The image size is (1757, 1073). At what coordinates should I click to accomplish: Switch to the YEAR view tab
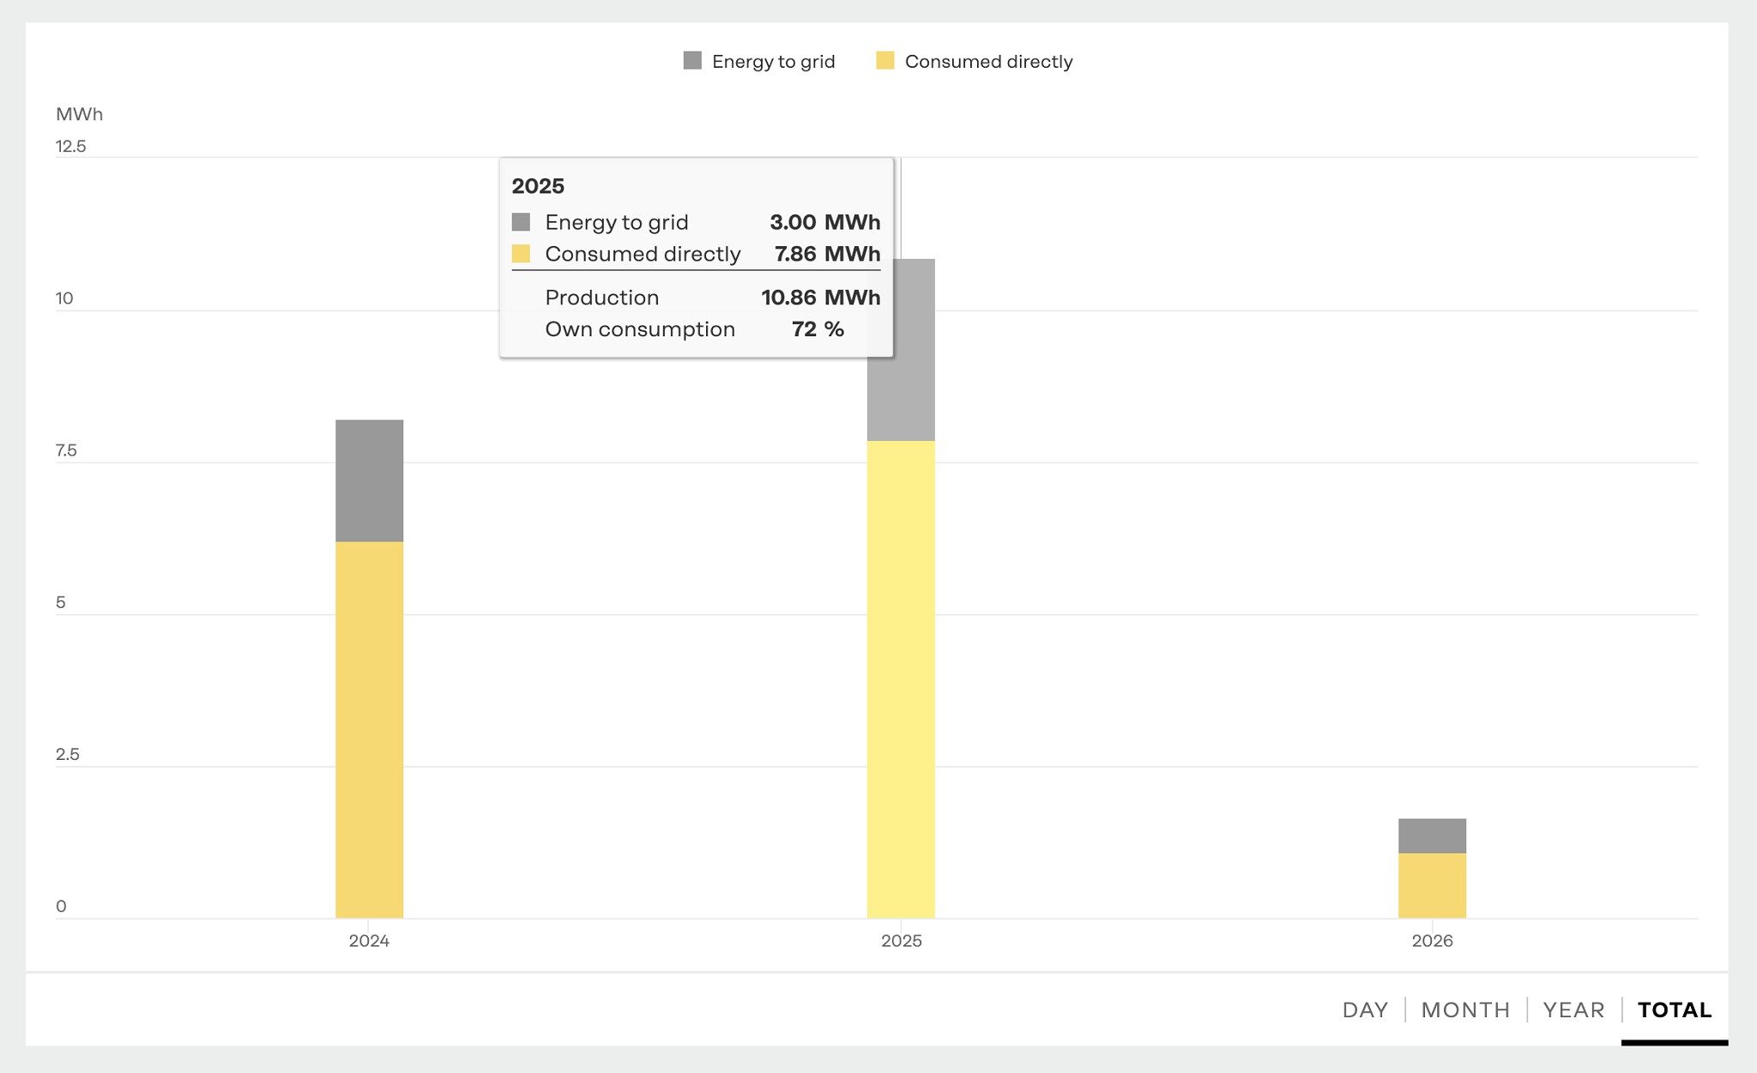tap(1573, 1010)
